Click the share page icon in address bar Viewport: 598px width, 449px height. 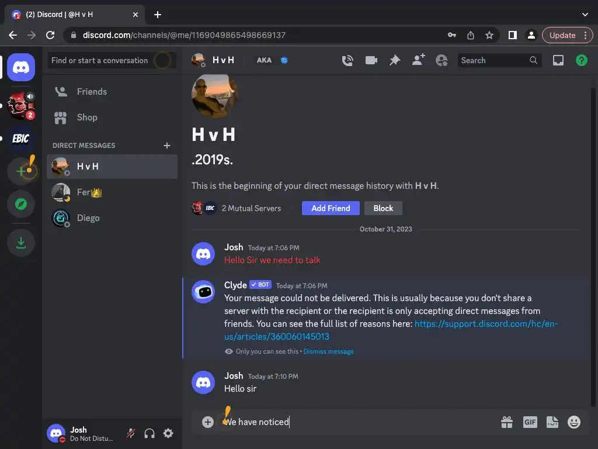471,35
